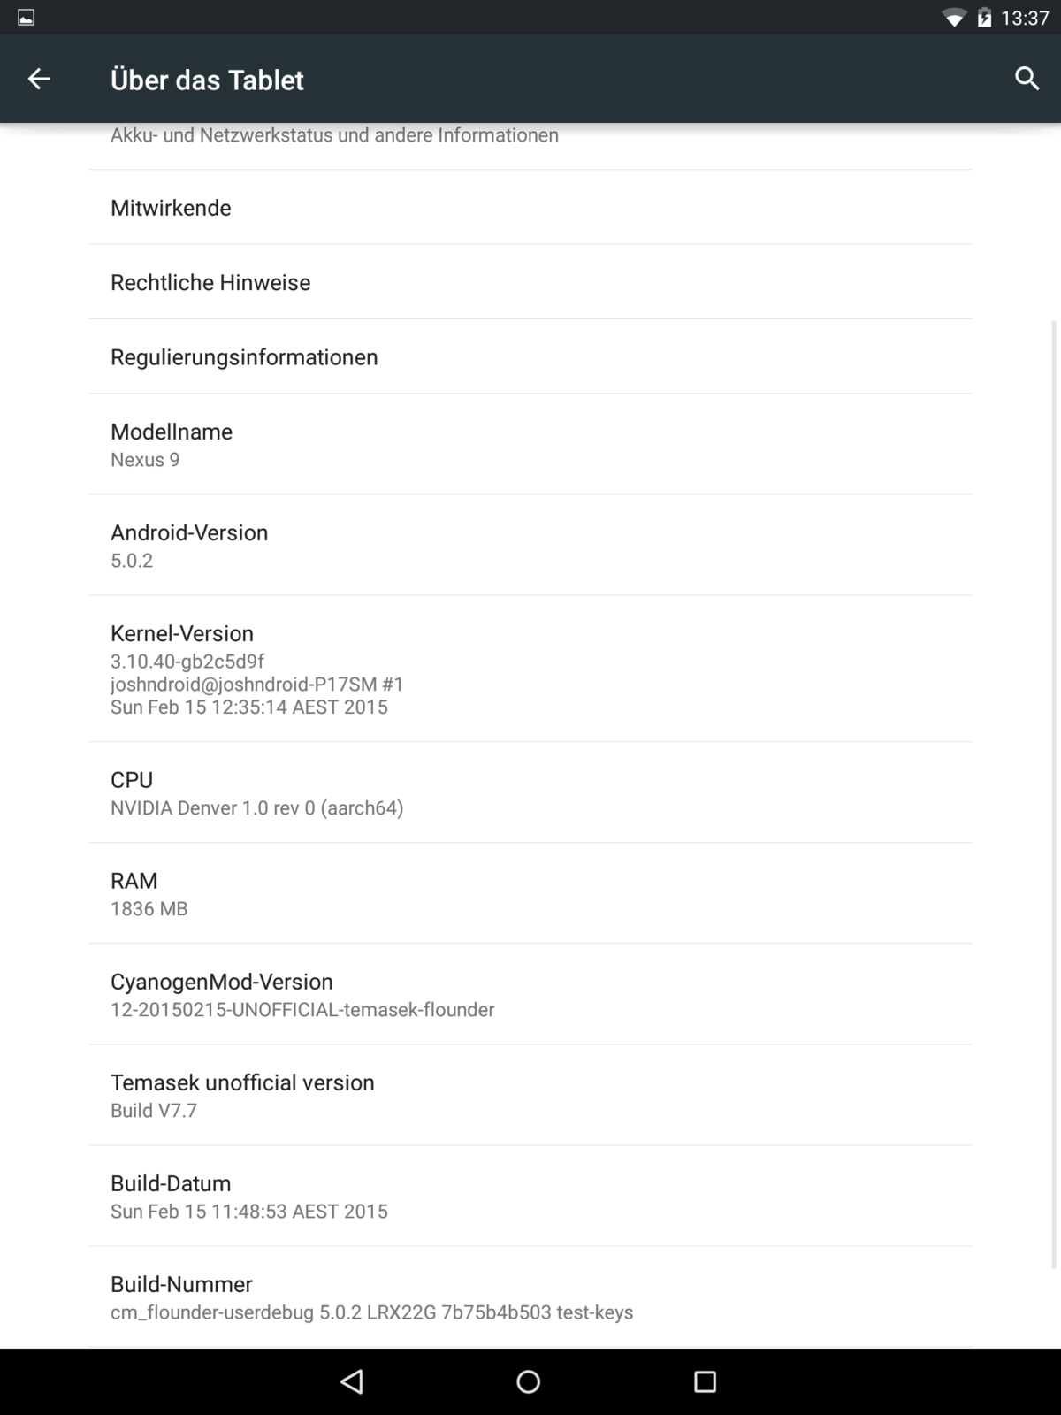
Task: Tap the back arrow in header
Action: [x=39, y=79]
